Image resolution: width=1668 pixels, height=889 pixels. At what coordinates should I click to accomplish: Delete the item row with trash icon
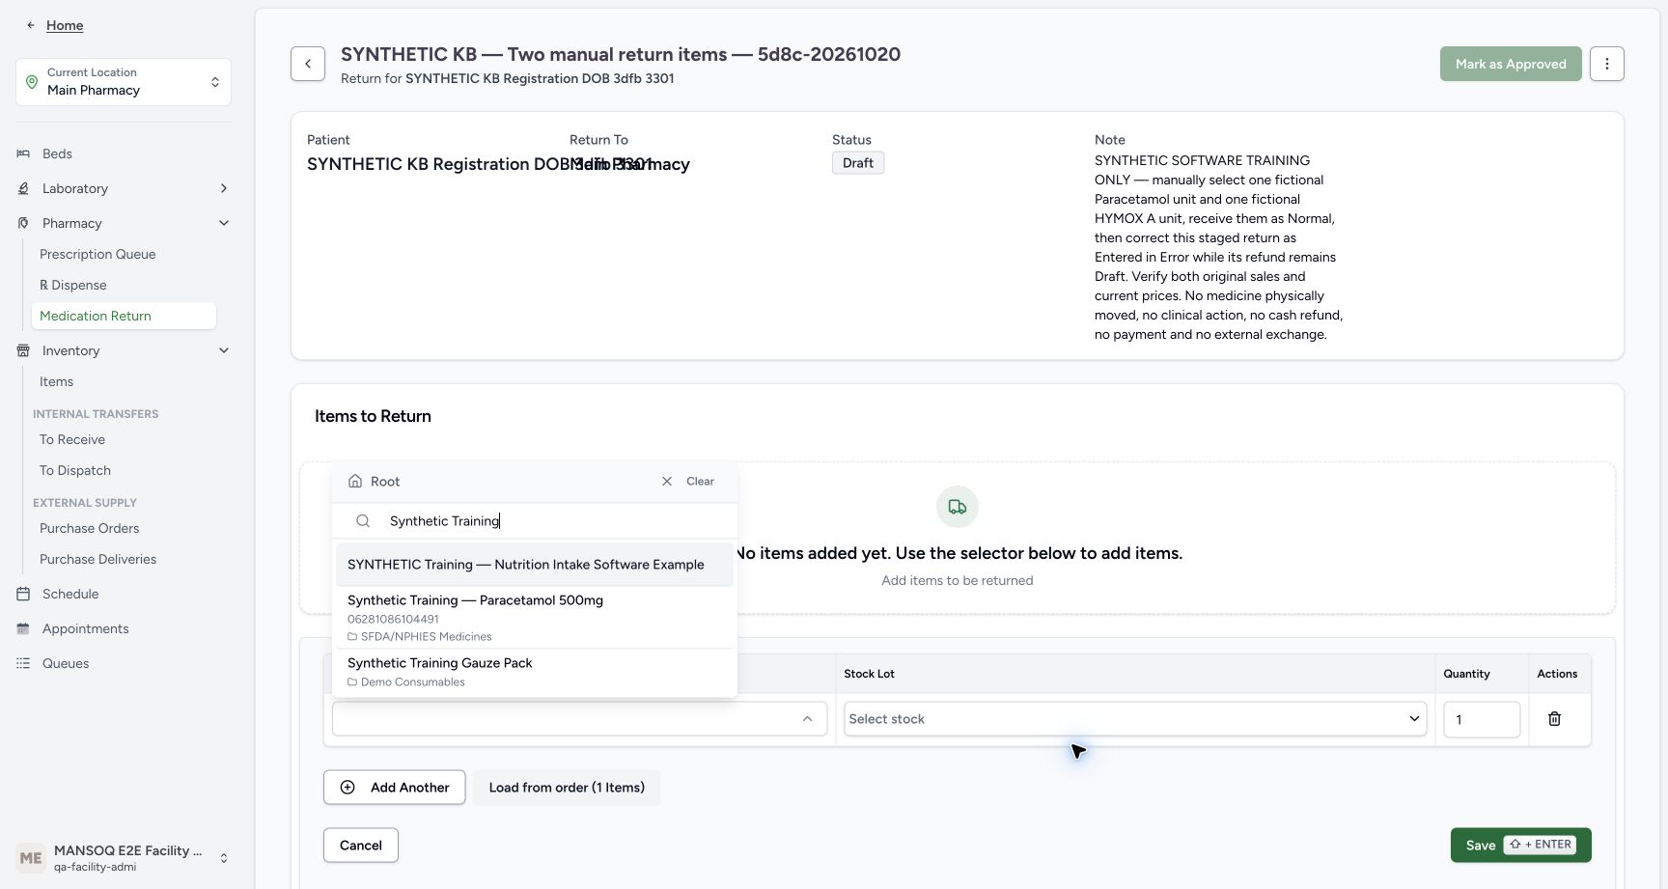1554,719
